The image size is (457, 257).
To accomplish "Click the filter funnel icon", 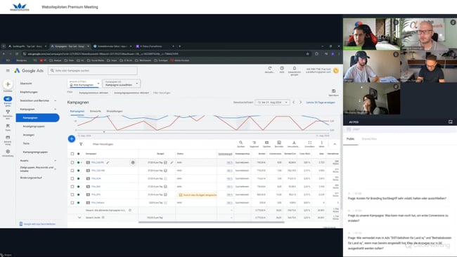I will [81, 144].
